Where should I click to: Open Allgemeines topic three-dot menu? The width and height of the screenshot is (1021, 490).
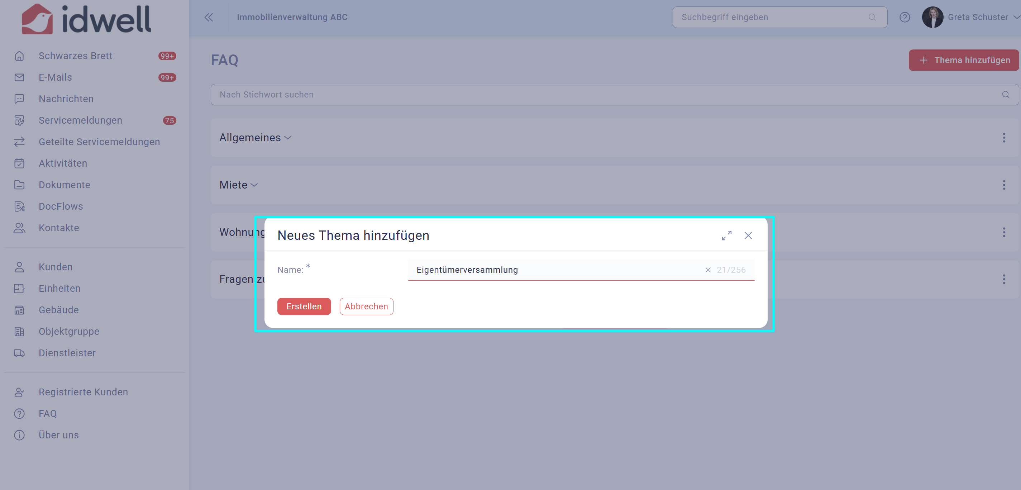(x=1003, y=138)
